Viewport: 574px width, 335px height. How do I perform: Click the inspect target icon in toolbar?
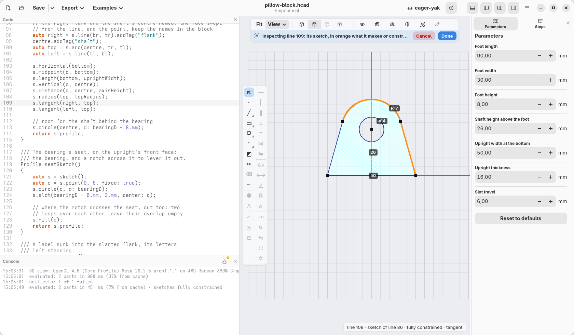(x=422, y=24)
